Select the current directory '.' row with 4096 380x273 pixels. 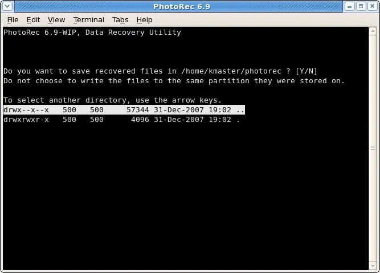click(122, 120)
